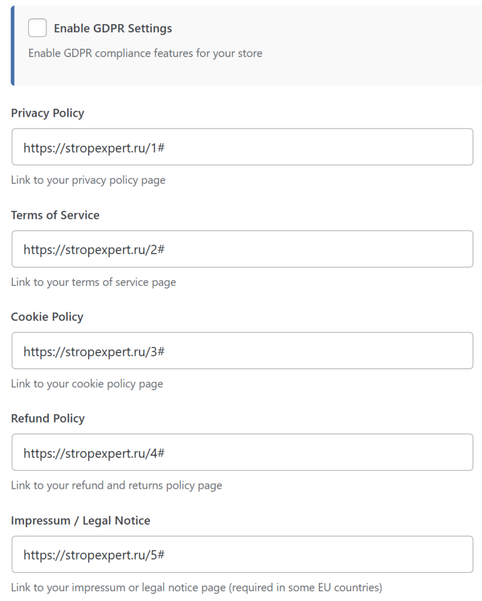Click the cookie policy page hint text
This screenshot has height=601, width=482.
(87, 384)
